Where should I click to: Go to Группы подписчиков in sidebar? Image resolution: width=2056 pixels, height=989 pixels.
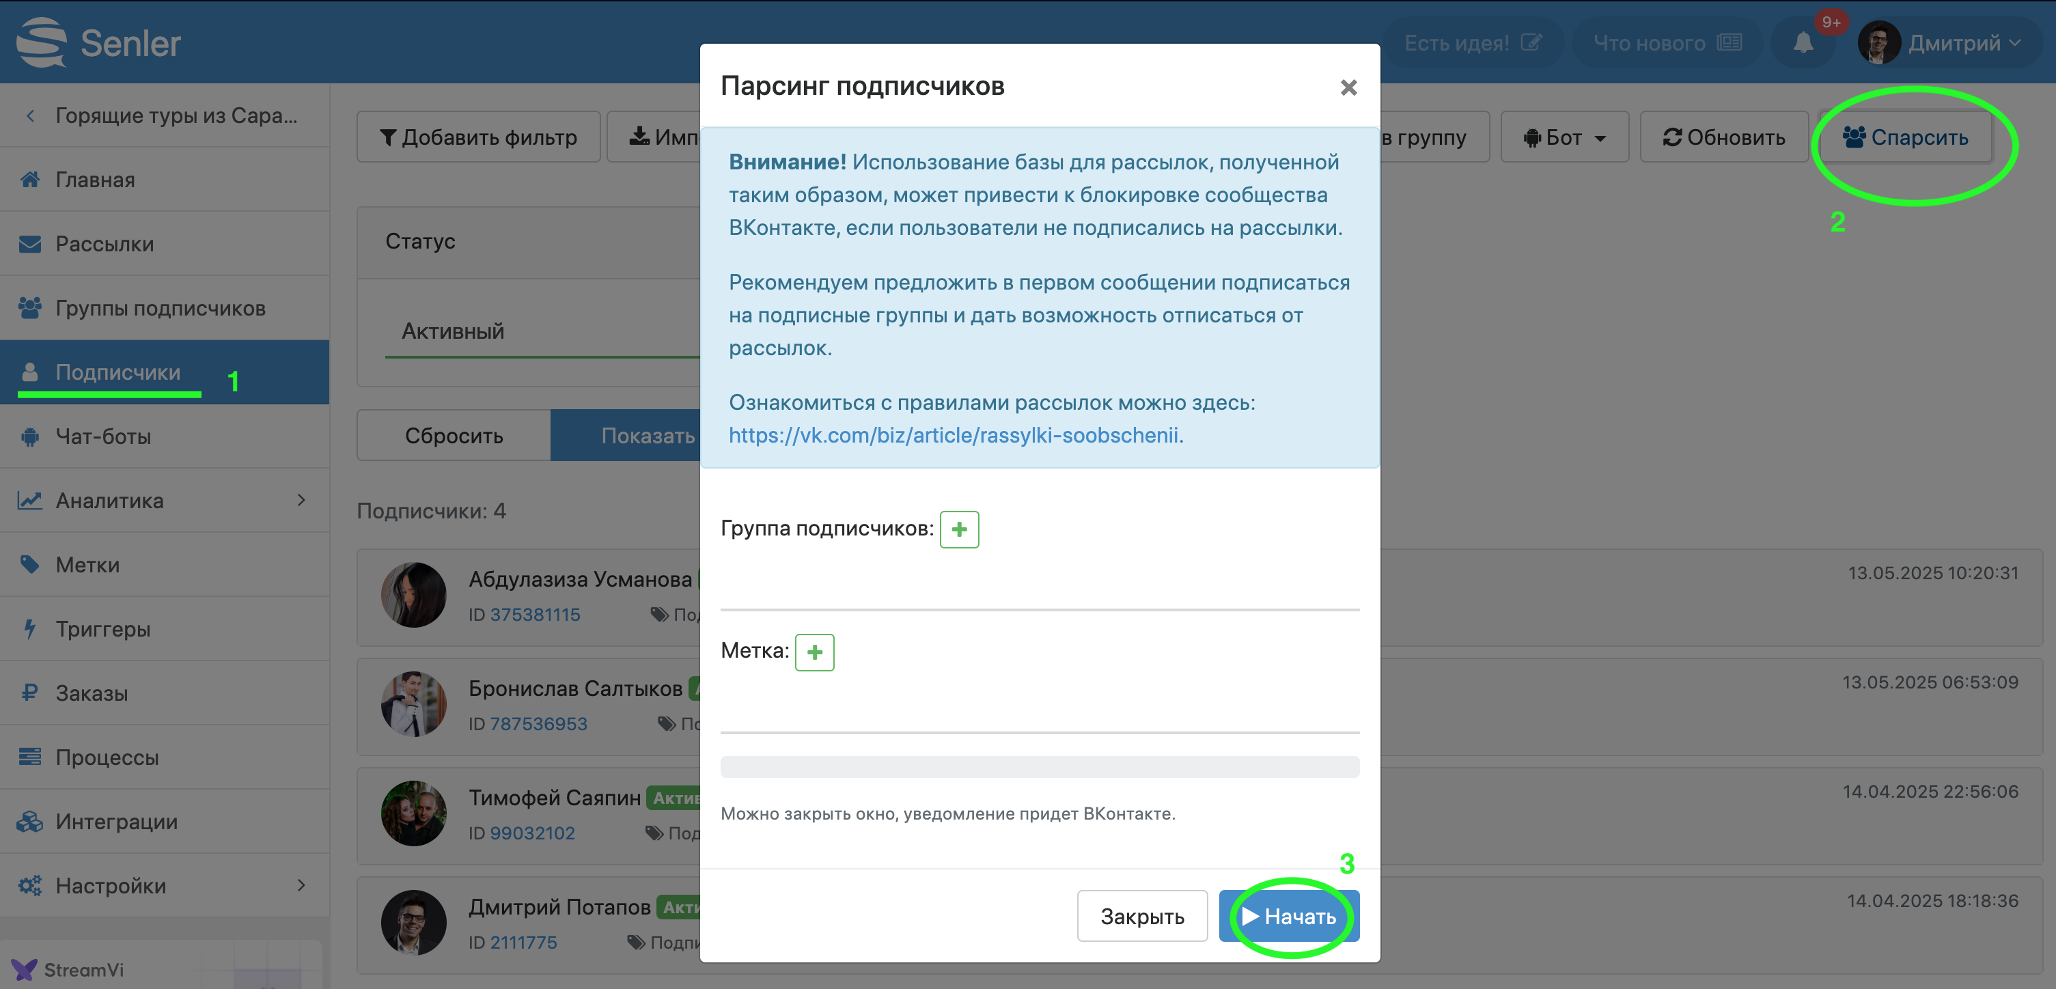pyautogui.click(x=165, y=308)
